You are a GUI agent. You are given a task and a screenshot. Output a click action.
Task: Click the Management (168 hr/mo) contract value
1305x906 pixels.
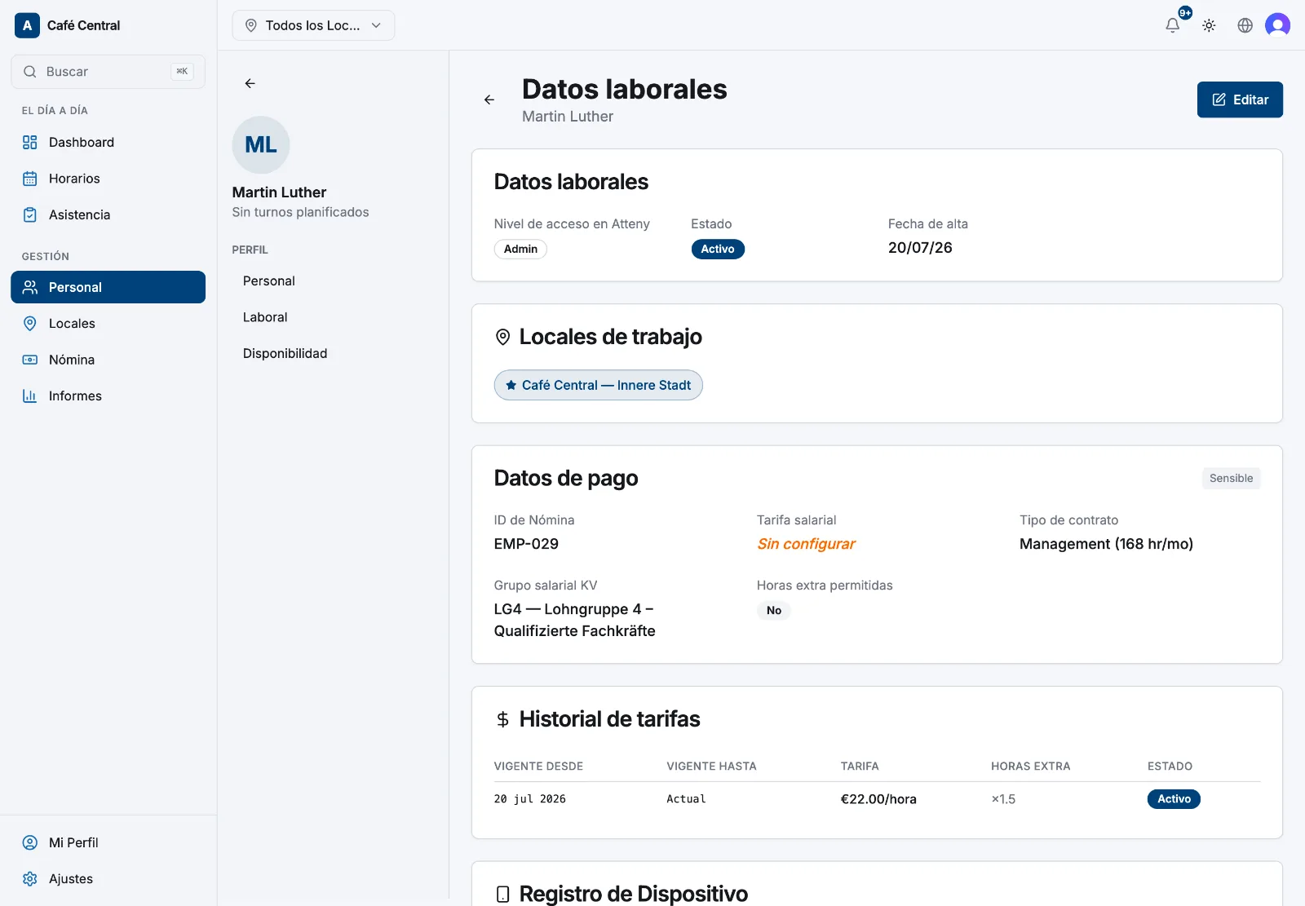click(x=1106, y=544)
